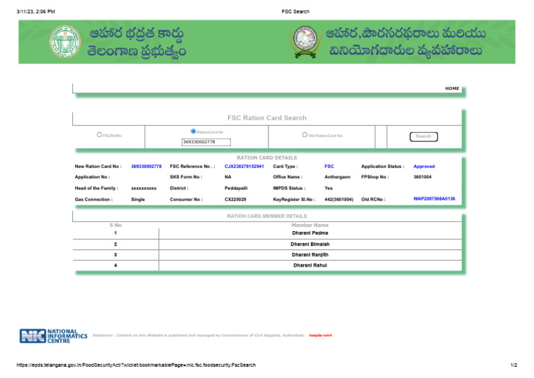Click the Member Name column header
This screenshot has width=534, height=378.
[310, 226]
